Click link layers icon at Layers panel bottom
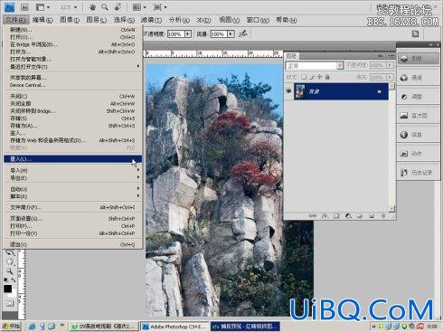Screen dimensions: 443x332 click(313, 216)
